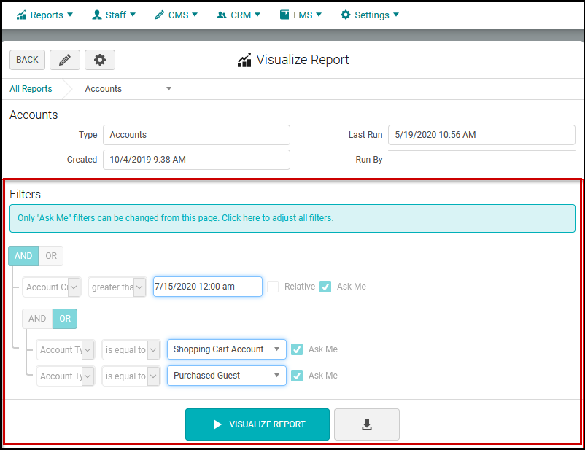Screen dimensions: 585x450
Task: Open the Account Cr field dropdown
Action: point(52,287)
